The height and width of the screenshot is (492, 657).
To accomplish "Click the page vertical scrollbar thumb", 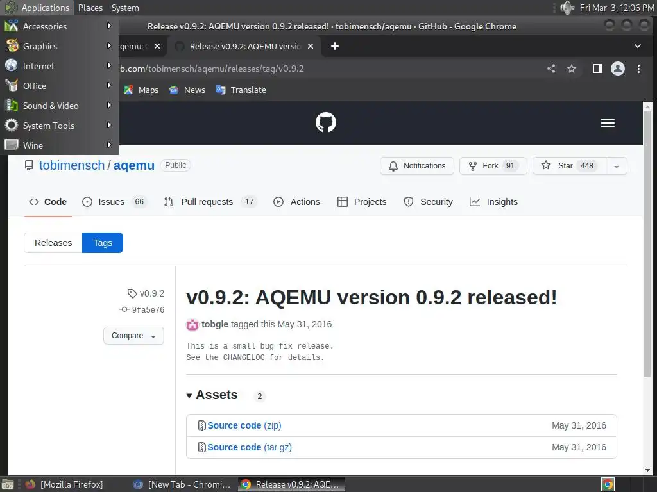I will click(647, 243).
